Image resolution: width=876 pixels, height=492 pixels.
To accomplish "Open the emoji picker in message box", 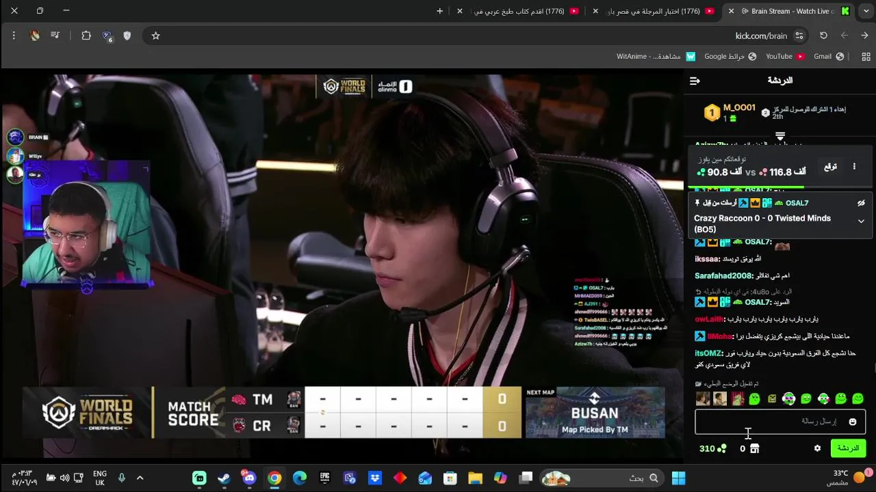I will 853,422.
